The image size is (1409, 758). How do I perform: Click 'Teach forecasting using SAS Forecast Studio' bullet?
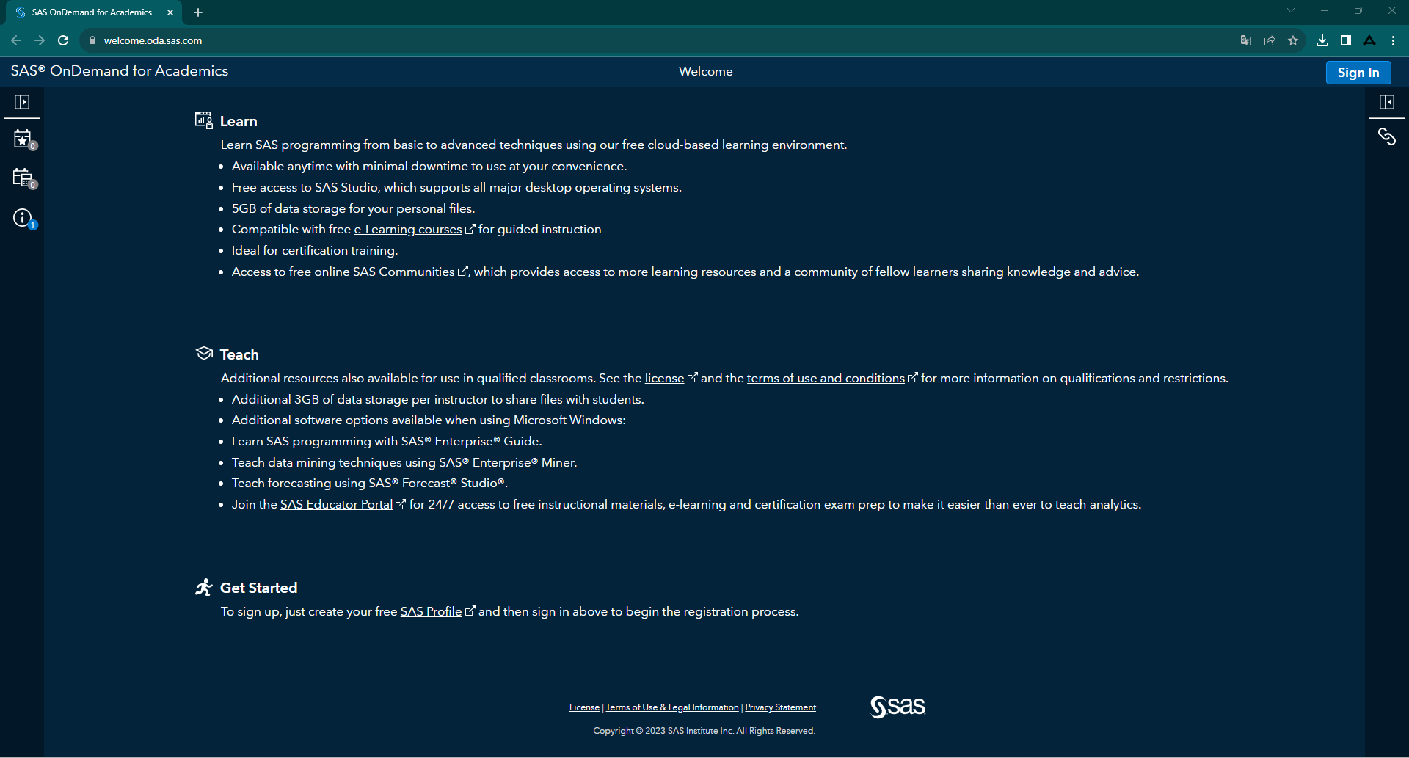coord(370,483)
